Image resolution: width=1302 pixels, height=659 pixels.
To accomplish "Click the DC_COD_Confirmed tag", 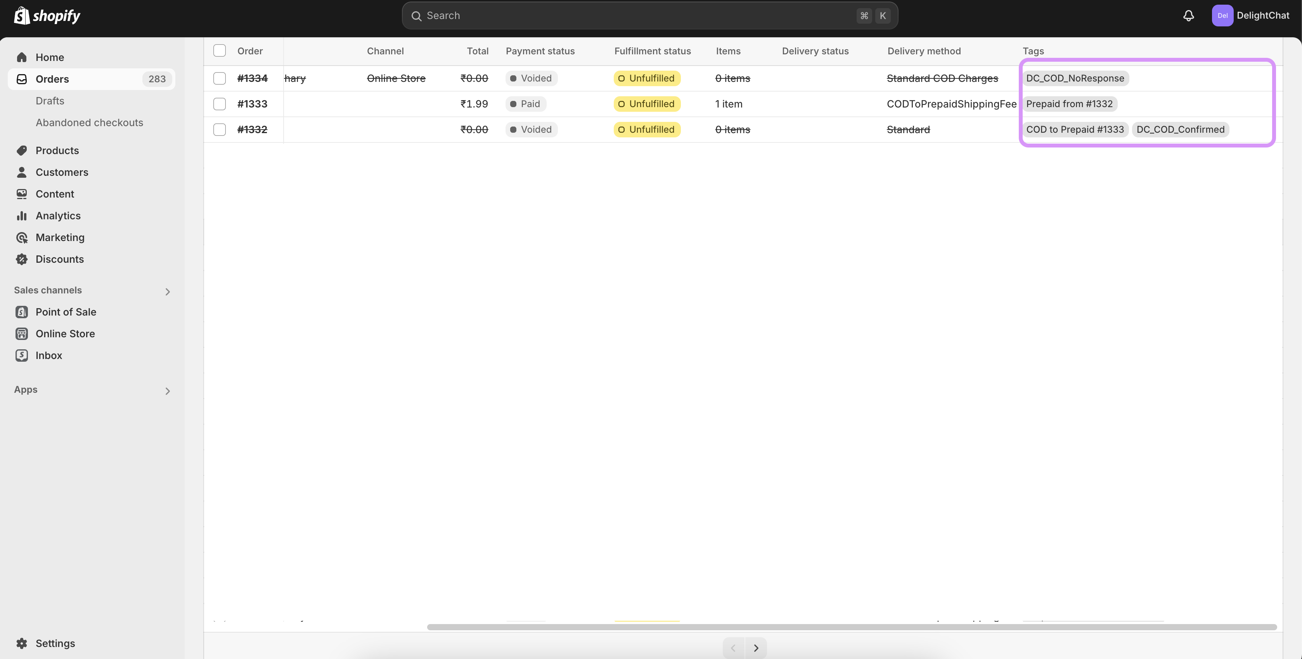I will (1180, 130).
